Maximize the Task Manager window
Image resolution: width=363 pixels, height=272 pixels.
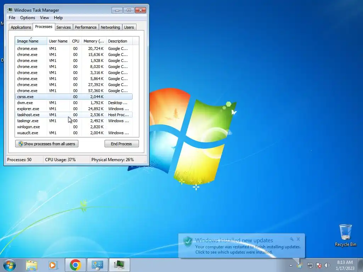tap(129, 10)
